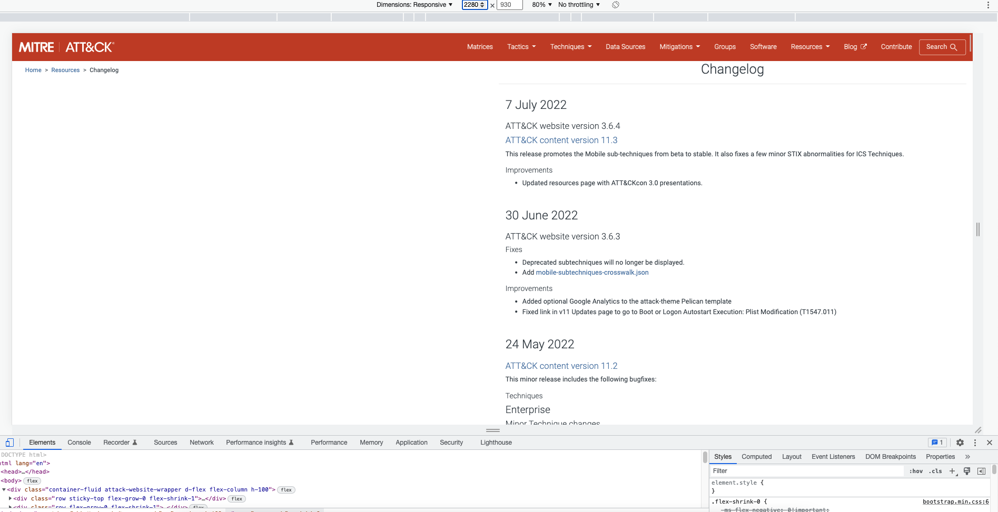Click the rotate viewport icon on device toolbar
Viewport: 998px width, 512px height.
(x=615, y=5)
